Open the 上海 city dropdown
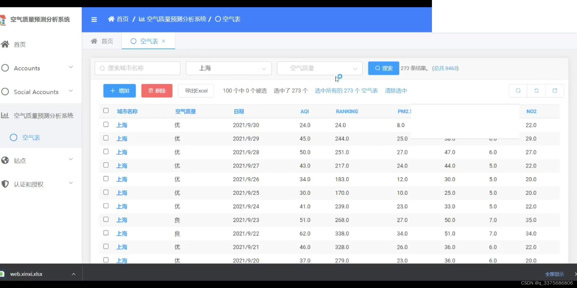577x288 pixels. pos(229,68)
